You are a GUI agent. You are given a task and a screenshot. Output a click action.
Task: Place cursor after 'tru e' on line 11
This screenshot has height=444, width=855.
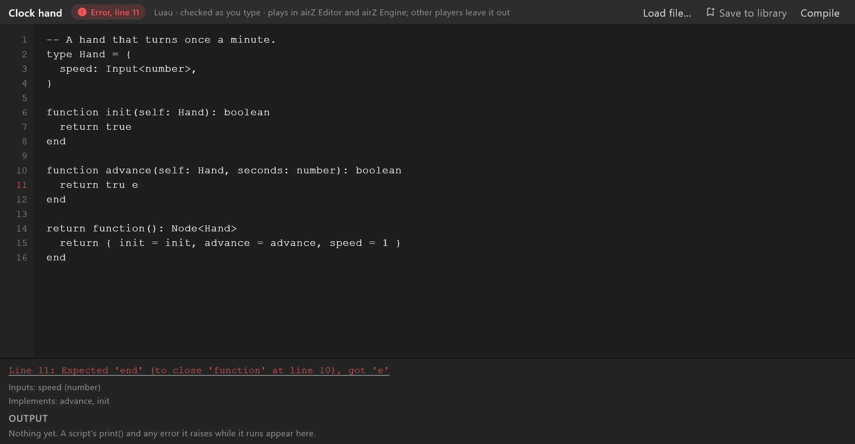(x=139, y=185)
